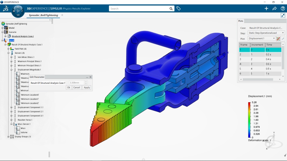Add a new tab with the plus
Image resolution: width=287 pixels, height=161 pixels.
(62, 15)
